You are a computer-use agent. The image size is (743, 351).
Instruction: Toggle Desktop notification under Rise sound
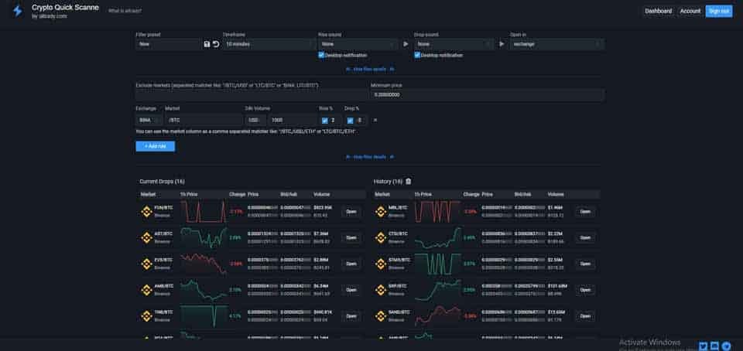(x=321, y=55)
